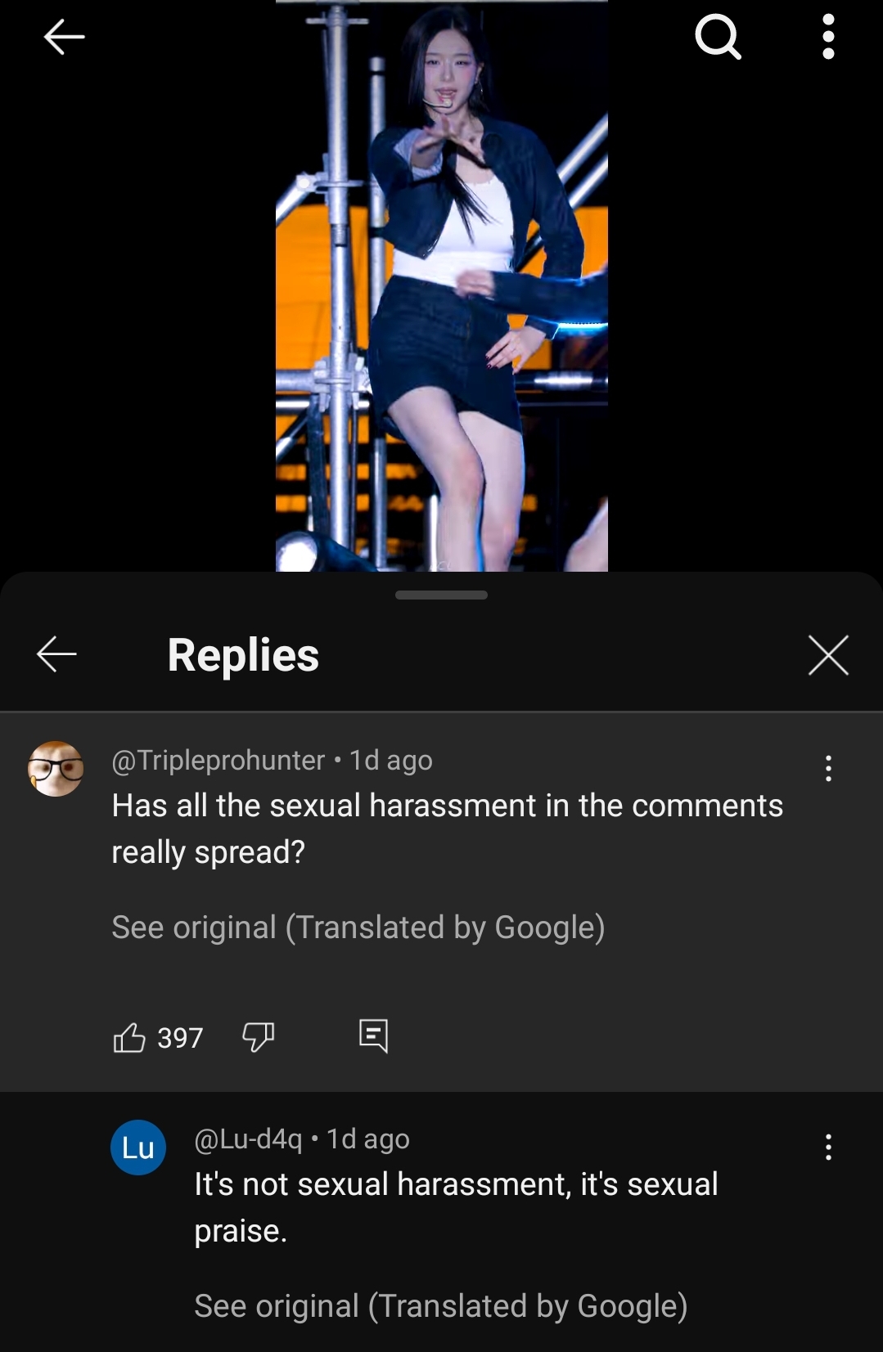Open the @Tripleprohunter comment options menu
Screen dimensions: 883x1352
click(828, 769)
